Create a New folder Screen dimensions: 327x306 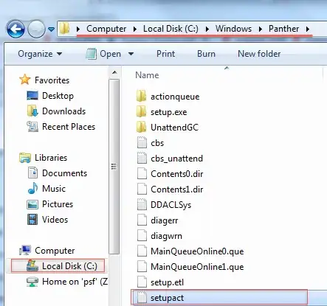click(259, 54)
